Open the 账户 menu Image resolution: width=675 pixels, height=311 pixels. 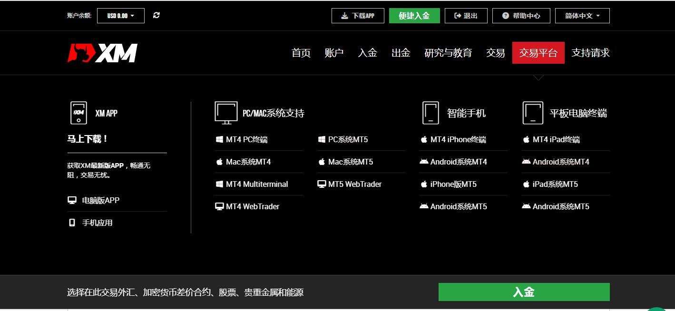coord(334,53)
